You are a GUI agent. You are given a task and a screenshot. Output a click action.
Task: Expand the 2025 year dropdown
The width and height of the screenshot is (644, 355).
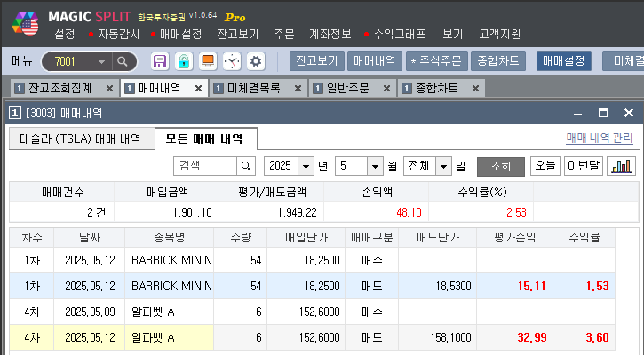306,166
